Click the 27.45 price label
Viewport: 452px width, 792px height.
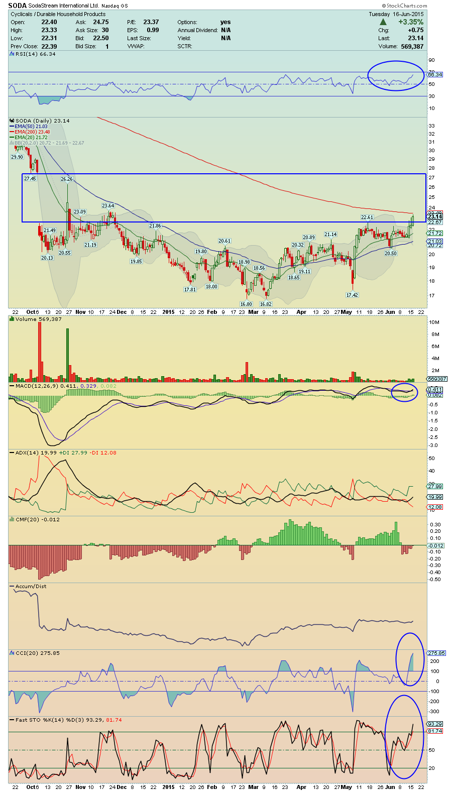tap(30, 178)
